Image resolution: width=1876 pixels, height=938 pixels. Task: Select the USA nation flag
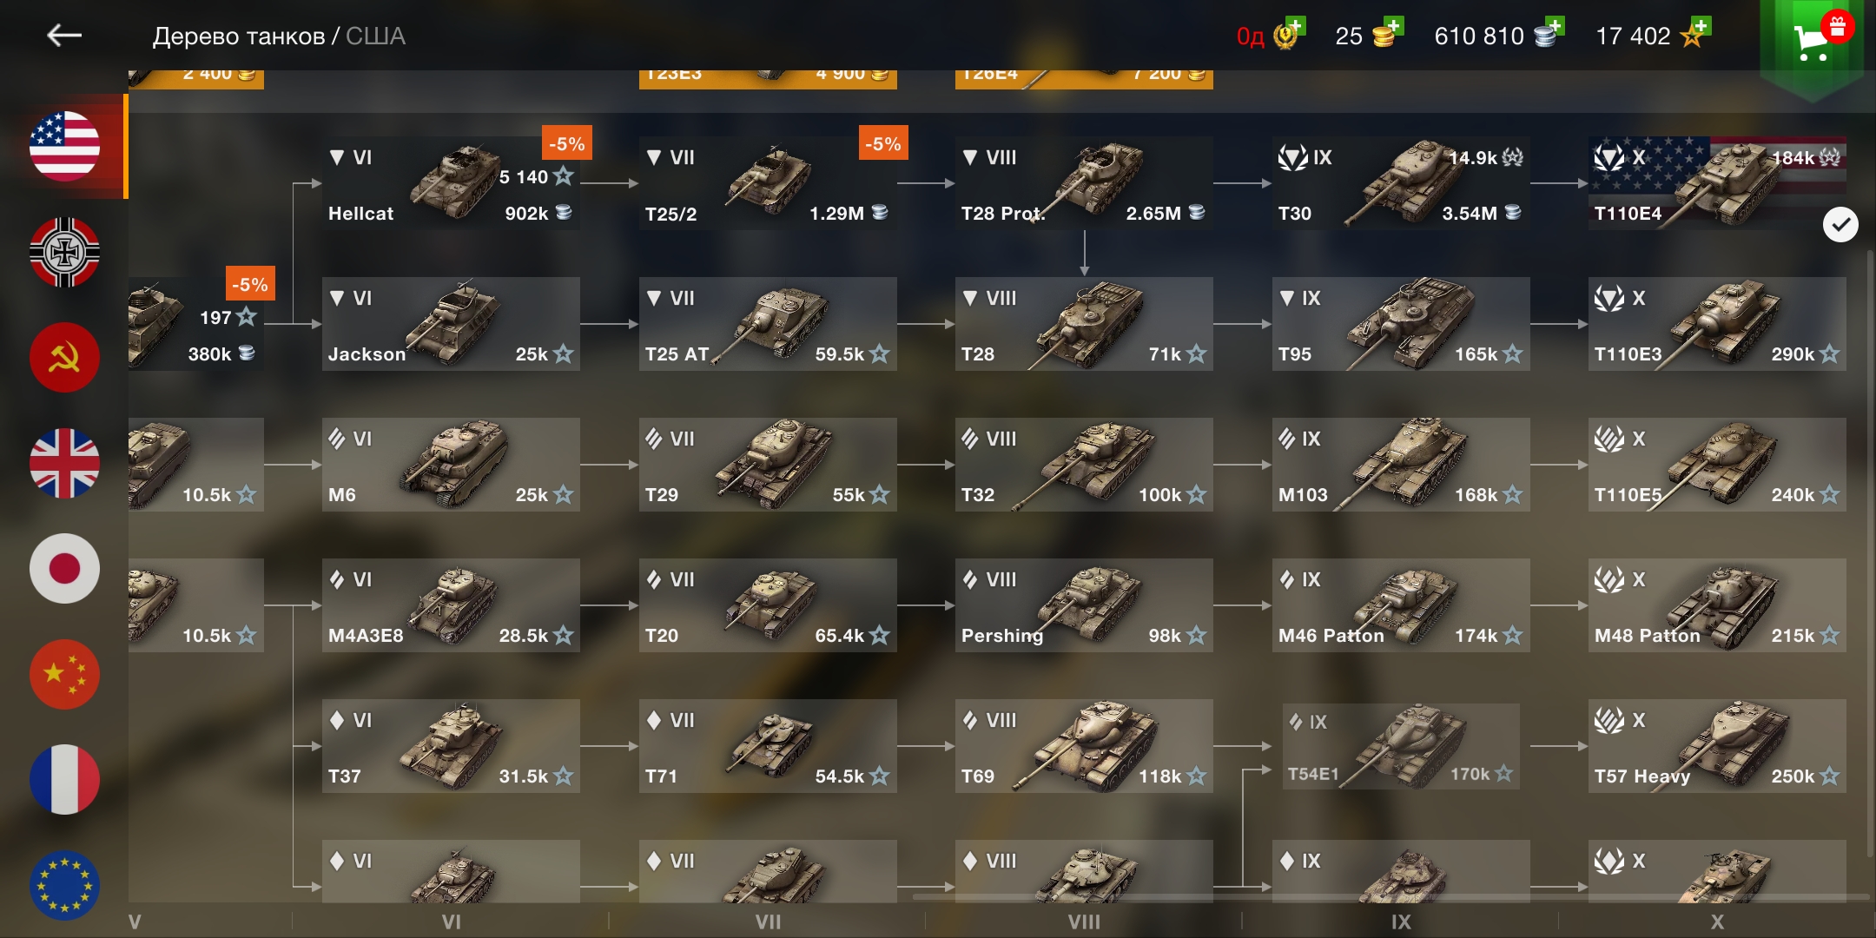[x=65, y=146]
